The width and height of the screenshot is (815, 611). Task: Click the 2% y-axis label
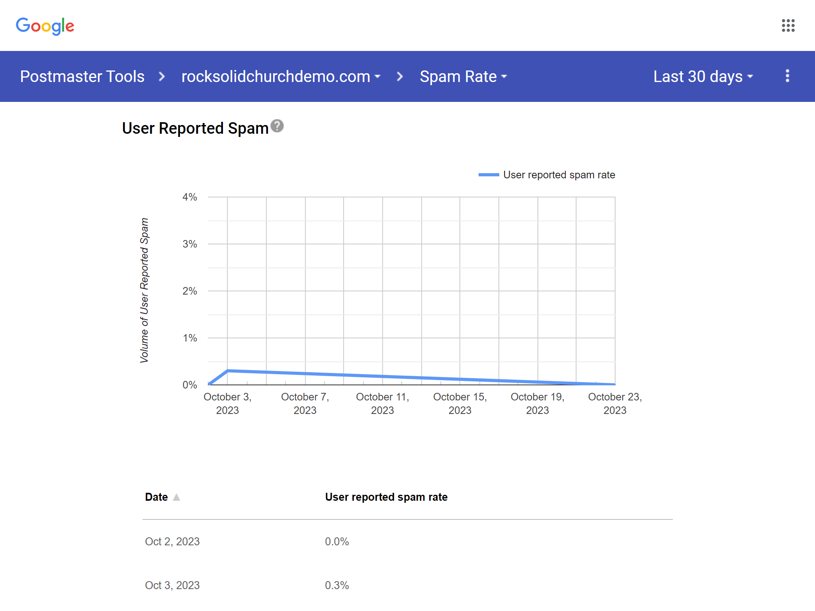(190, 291)
